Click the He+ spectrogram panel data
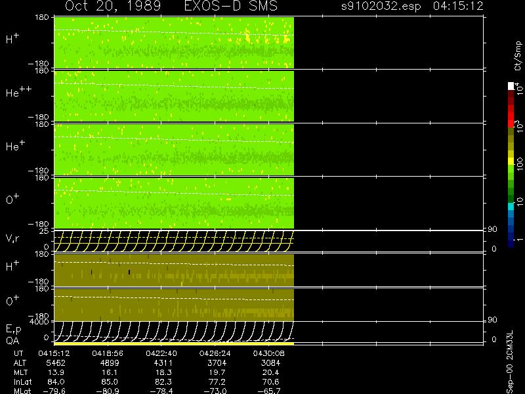Viewport: 525px width, 394px height. (x=174, y=150)
